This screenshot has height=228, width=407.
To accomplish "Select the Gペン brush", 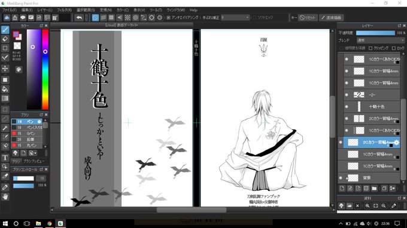I will click(x=27, y=134).
